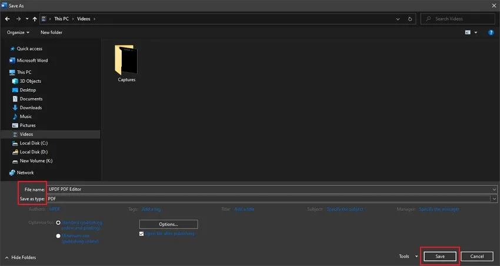Open the Tools dropdown

coord(408,257)
